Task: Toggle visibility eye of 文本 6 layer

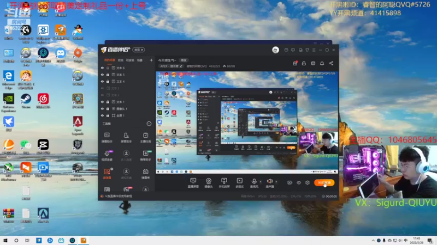Action: tap(102, 68)
